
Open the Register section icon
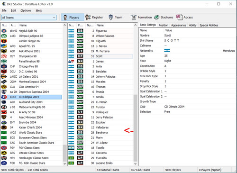(88, 18)
